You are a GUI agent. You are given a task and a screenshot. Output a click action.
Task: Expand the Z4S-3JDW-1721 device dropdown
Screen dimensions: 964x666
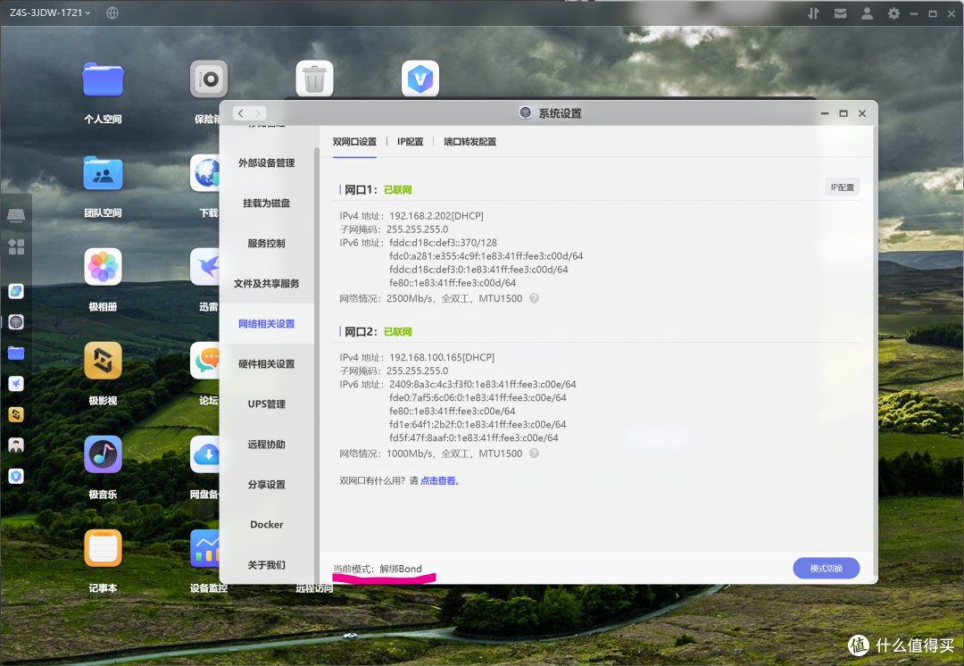click(x=50, y=12)
